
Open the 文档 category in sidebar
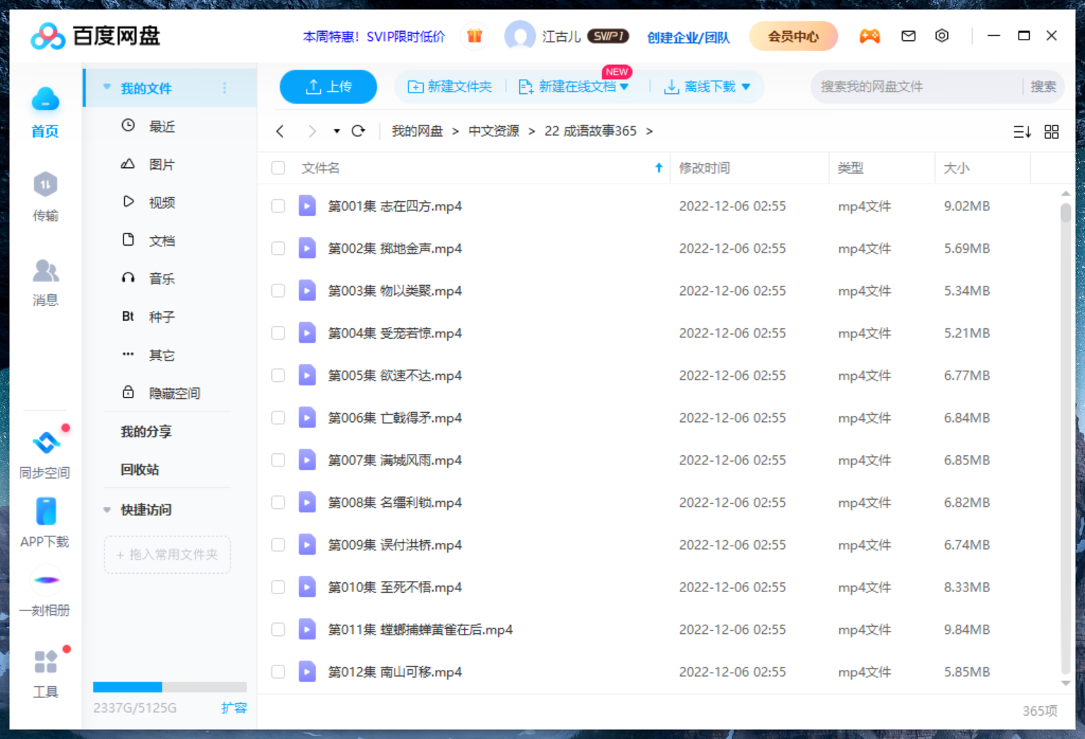tap(161, 240)
